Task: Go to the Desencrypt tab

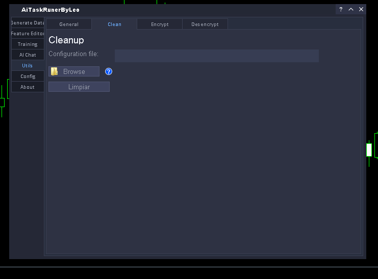Action: coord(205,24)
